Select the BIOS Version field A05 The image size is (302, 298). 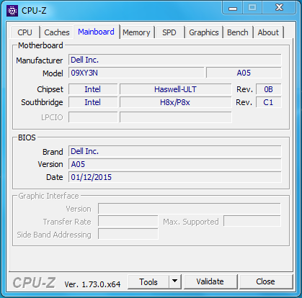(x=175, y=164)
